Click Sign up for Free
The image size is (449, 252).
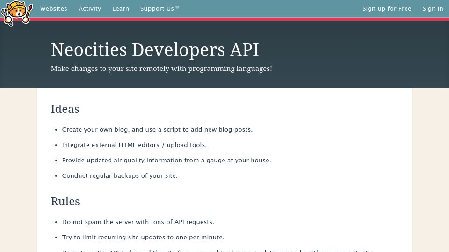387,8
